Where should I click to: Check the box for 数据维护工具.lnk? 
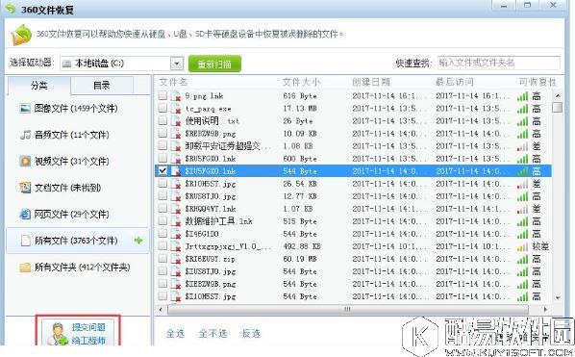pyautogui.click(x=162, y=221)
